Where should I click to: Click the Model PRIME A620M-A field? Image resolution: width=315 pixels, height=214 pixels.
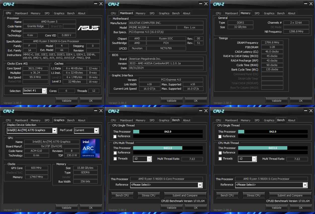[x=152, y=27]
